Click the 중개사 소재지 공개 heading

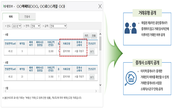tap(147, 63)
